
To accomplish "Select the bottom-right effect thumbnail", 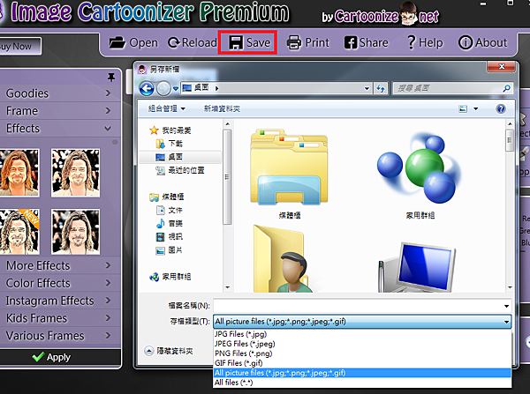I will point(75,232).
